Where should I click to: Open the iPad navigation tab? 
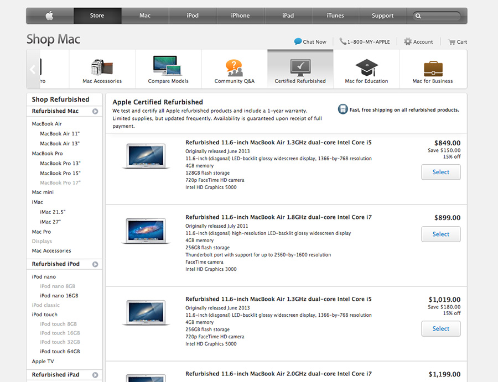click(288, 15)
